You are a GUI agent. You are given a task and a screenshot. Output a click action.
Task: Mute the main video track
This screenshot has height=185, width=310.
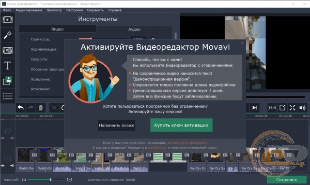pos(12,166)
